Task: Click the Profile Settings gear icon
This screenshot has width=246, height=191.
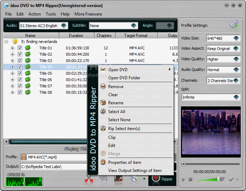Action: click(234, 25)
